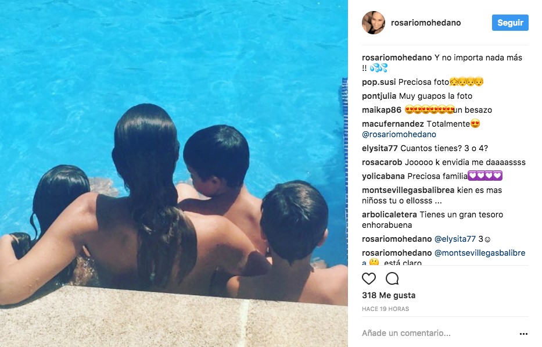
Task: Open the rosariomohedano profile avatar
Action: 374,23
